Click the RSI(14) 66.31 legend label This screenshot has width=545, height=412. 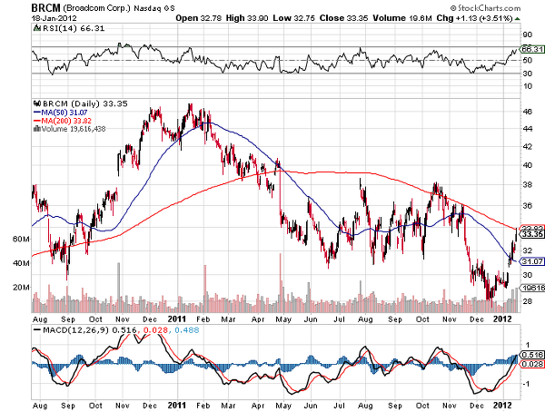(x=74, y=28)
